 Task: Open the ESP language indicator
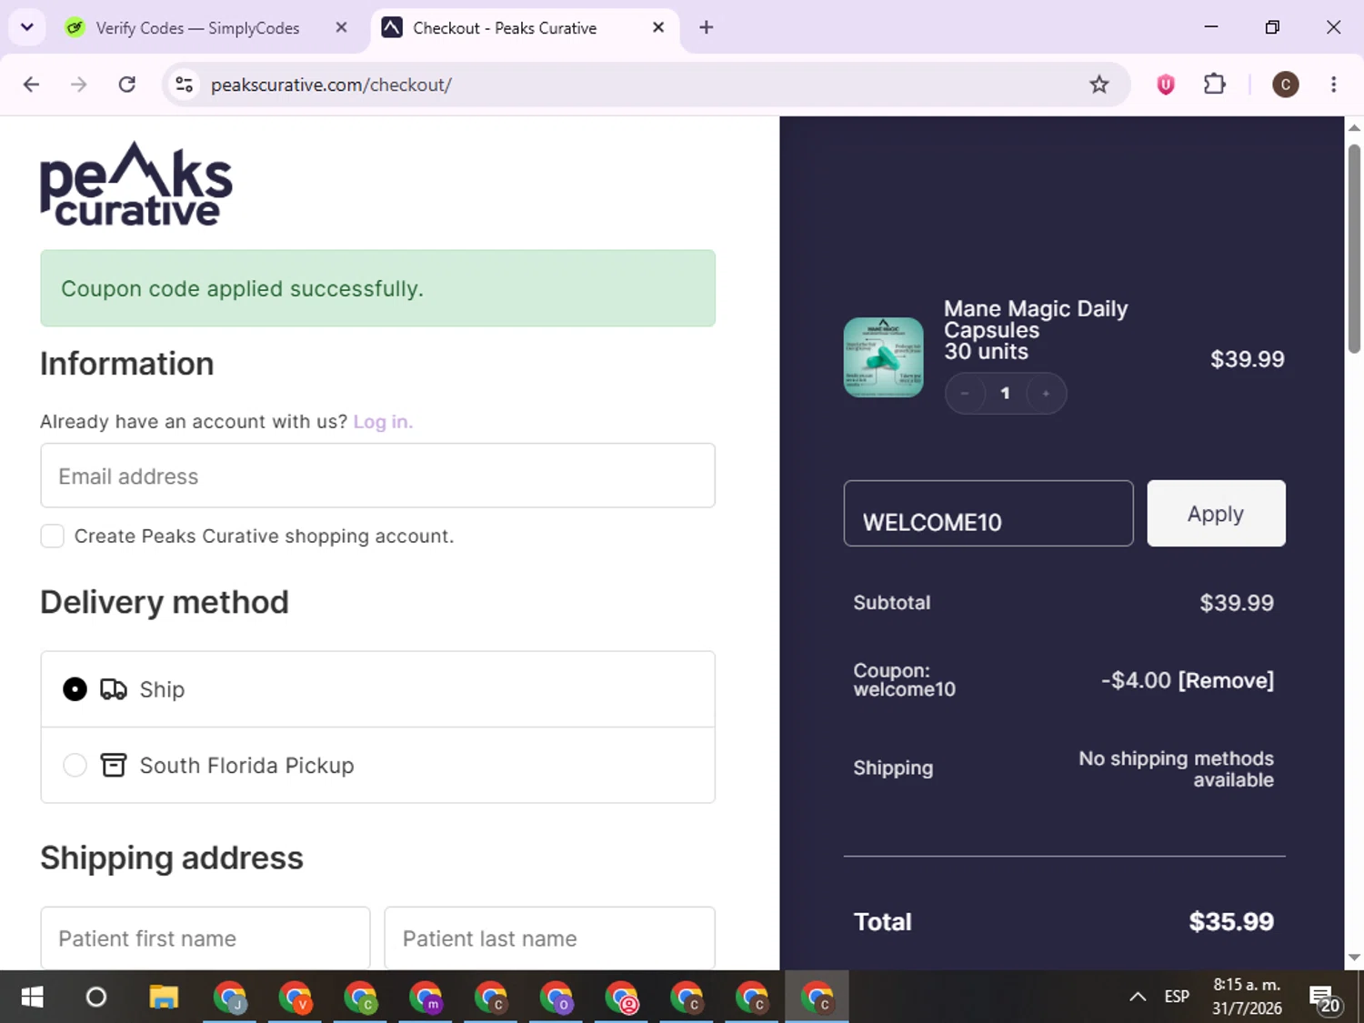coord(1177,997)
